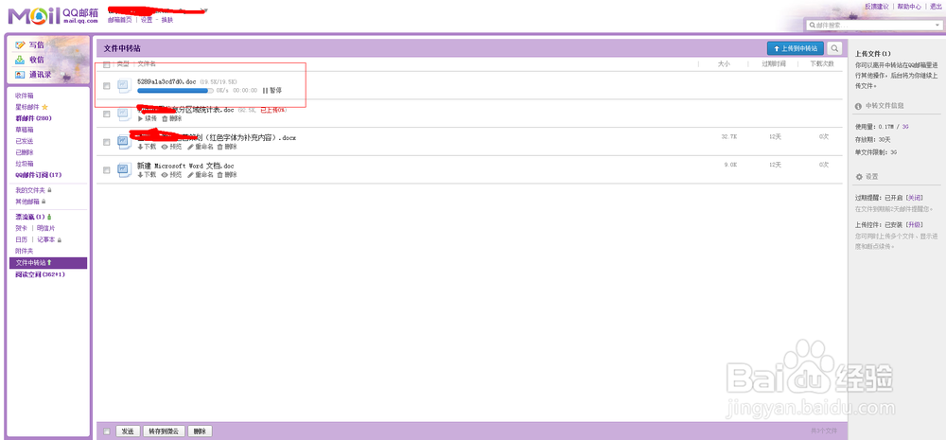The height and width of the screenshot is (440, 946).
Task: Click the gear icon beside 设置 in right panel
Action: click(859, 177)
